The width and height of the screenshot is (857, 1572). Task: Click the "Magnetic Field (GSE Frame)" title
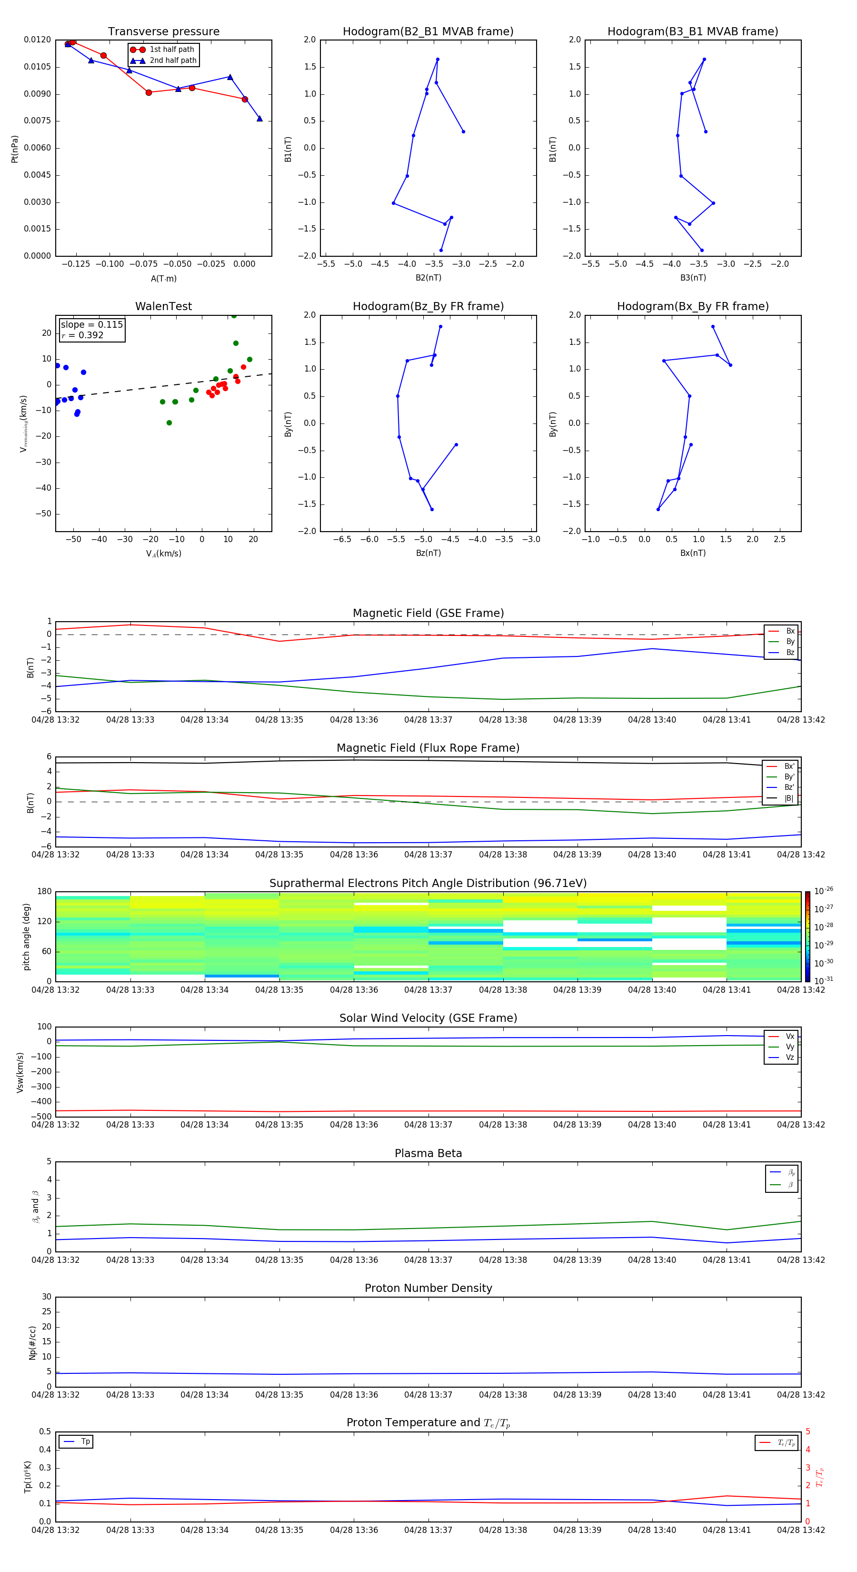click(428, 613)
